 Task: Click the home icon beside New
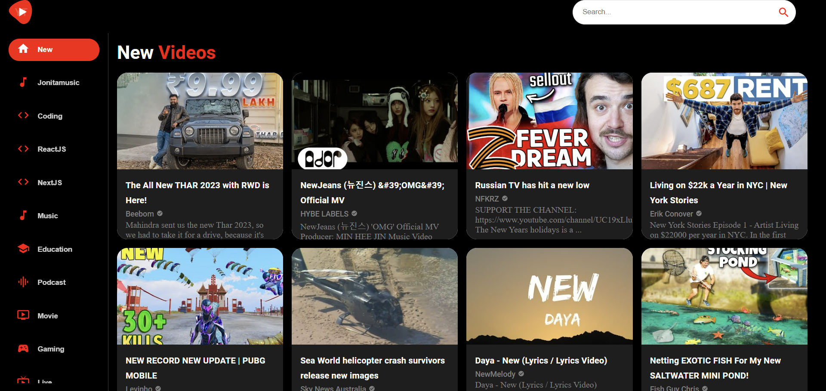(23, 49)
